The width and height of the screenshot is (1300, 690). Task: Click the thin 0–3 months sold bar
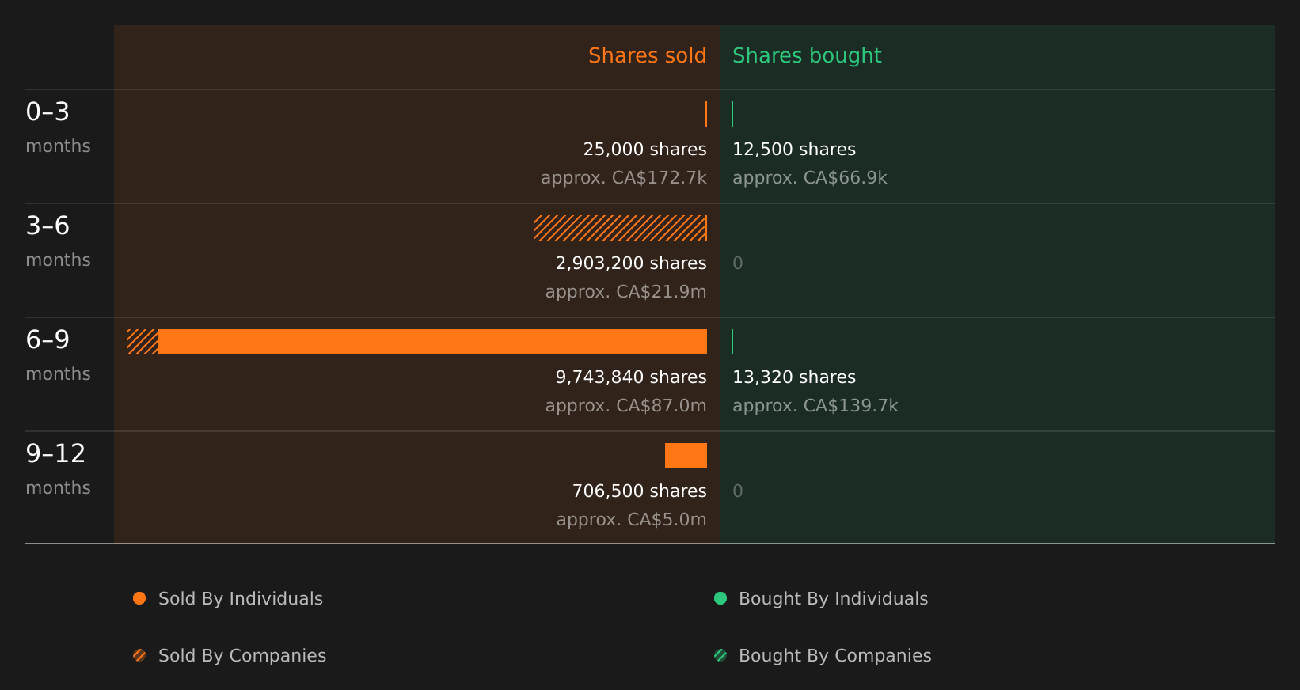click(706, 114)
